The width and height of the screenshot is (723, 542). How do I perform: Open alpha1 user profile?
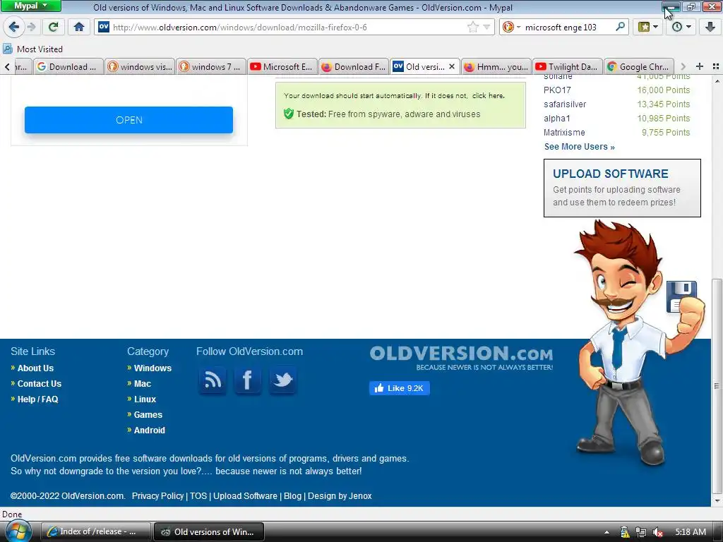pos(556,119)
